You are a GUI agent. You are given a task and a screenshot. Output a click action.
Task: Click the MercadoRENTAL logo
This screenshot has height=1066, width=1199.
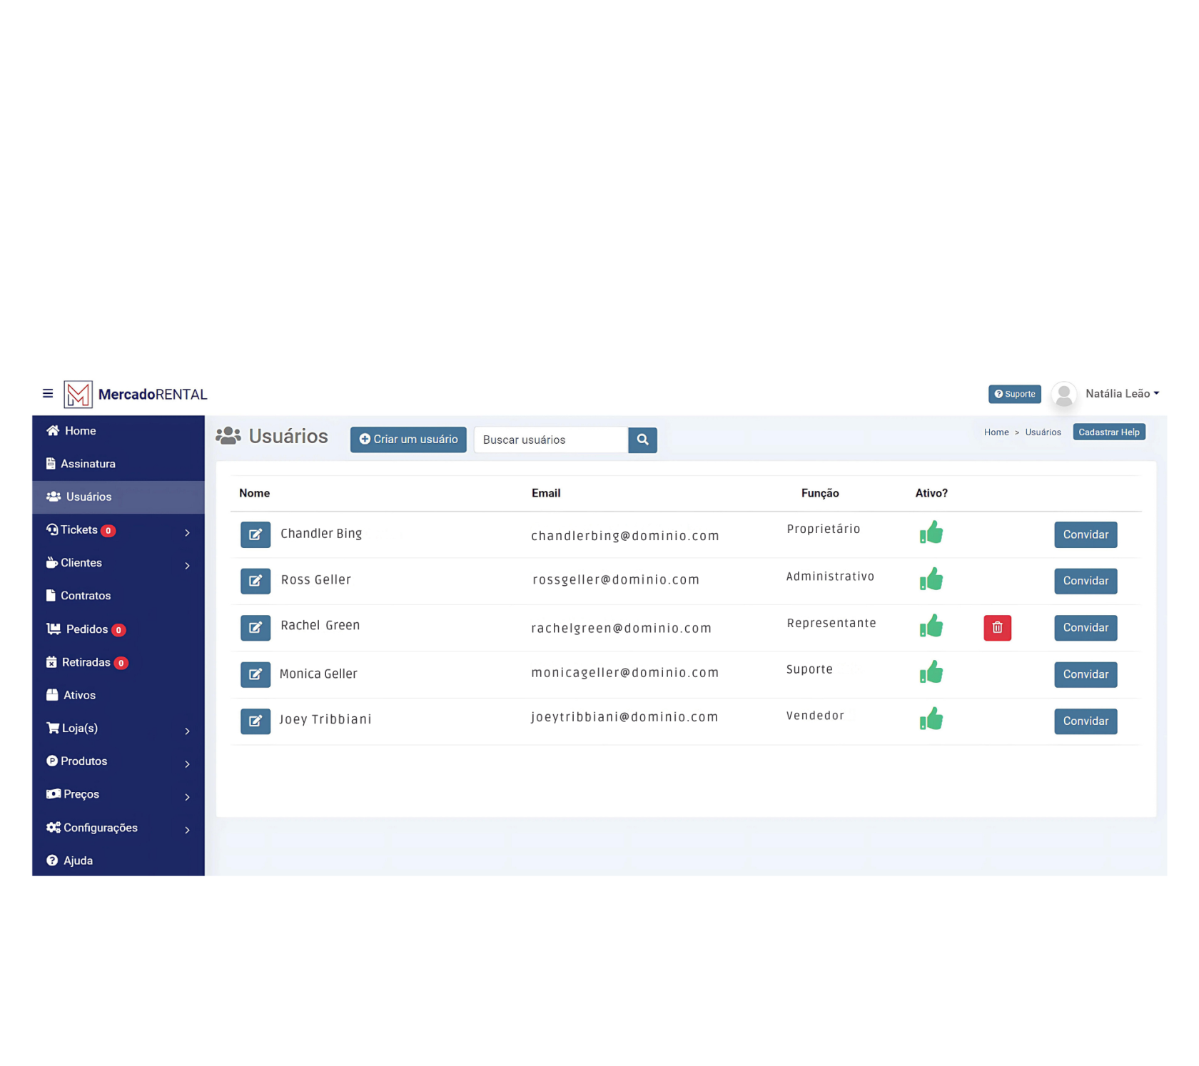[136, 394]
